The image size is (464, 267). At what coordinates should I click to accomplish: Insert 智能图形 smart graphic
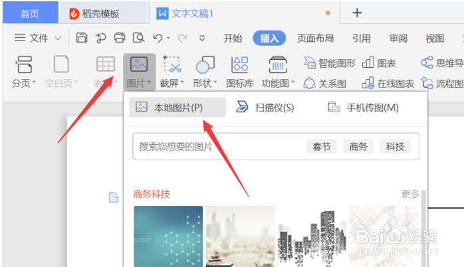(329, 63)
